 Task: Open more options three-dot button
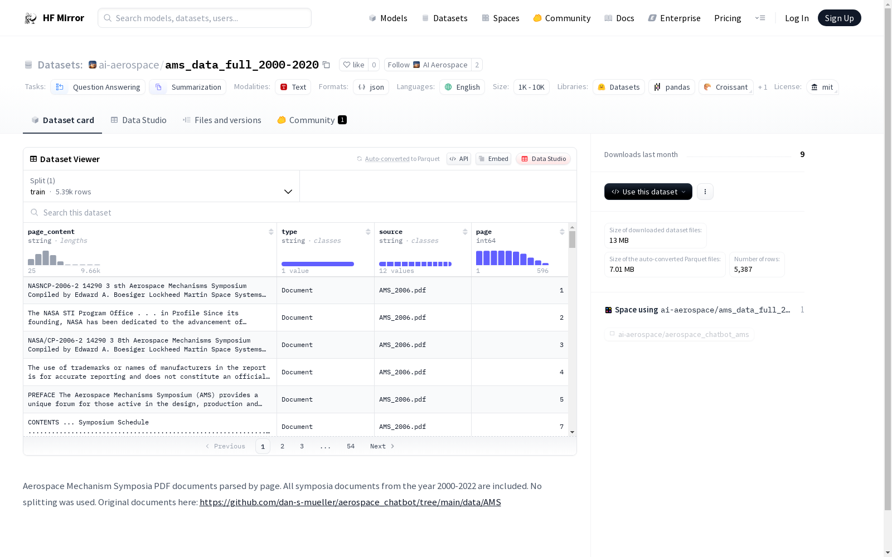tap(705, 192)
